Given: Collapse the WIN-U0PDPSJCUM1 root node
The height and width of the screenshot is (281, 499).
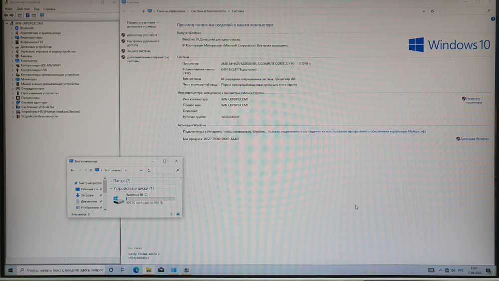Looking at the screenshot, I should tap(6, 23).
